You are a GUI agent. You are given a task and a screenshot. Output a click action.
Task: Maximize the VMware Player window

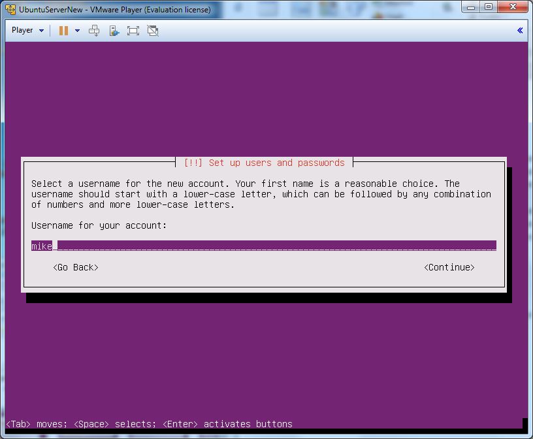(x=489, y=7)
